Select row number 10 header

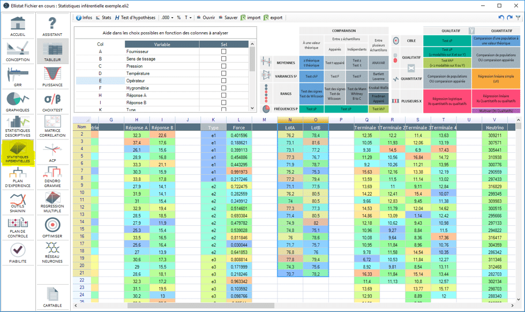coord(81,192)
